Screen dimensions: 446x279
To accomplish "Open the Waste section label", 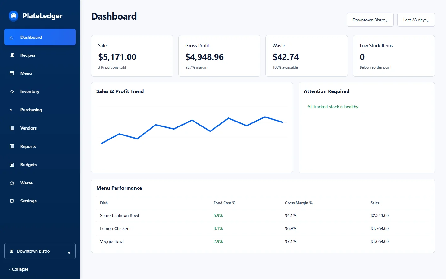I will 26,183.
